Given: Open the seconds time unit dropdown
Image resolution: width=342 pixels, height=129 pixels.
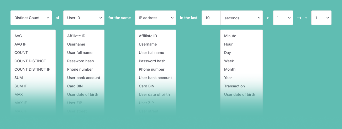Looking at the screenshot, I should point(241,18).
